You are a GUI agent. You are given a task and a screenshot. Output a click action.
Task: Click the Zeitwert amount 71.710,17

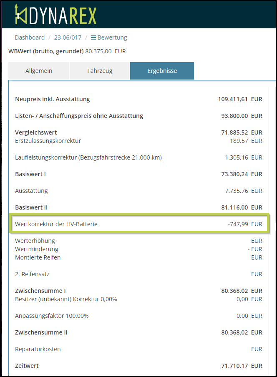(x=234, y=366)
